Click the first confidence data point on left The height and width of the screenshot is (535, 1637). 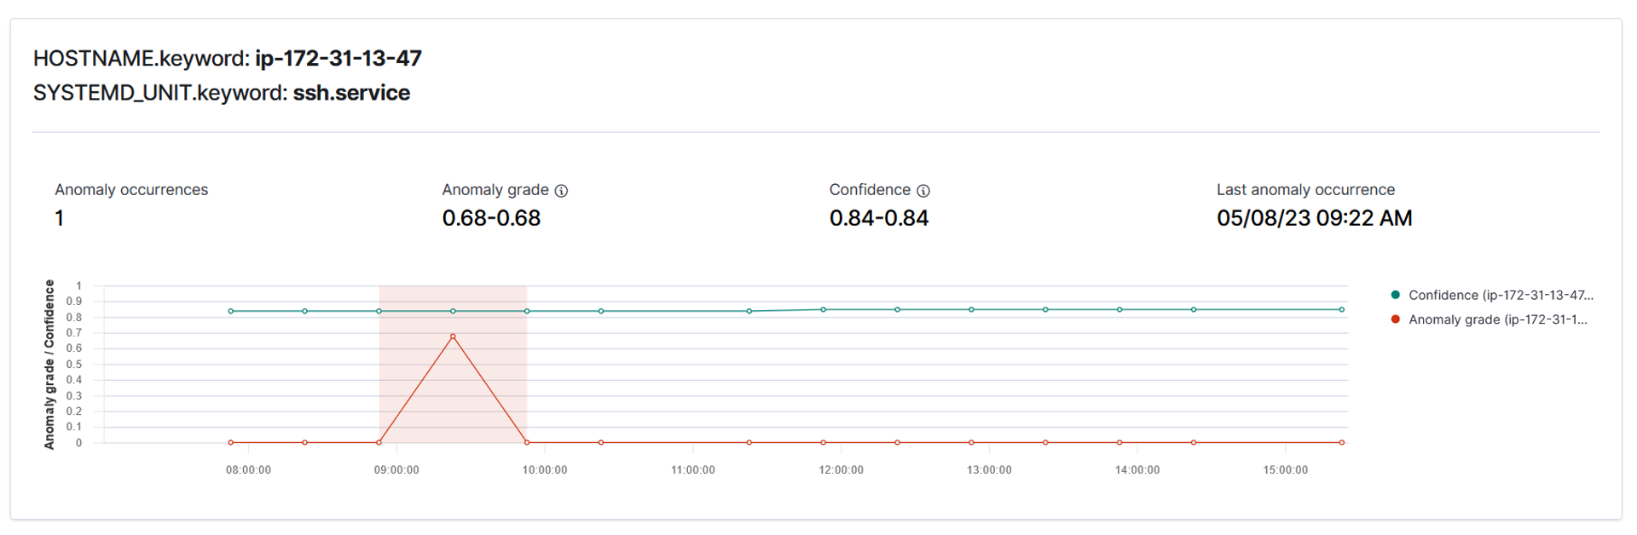(231, 311)
